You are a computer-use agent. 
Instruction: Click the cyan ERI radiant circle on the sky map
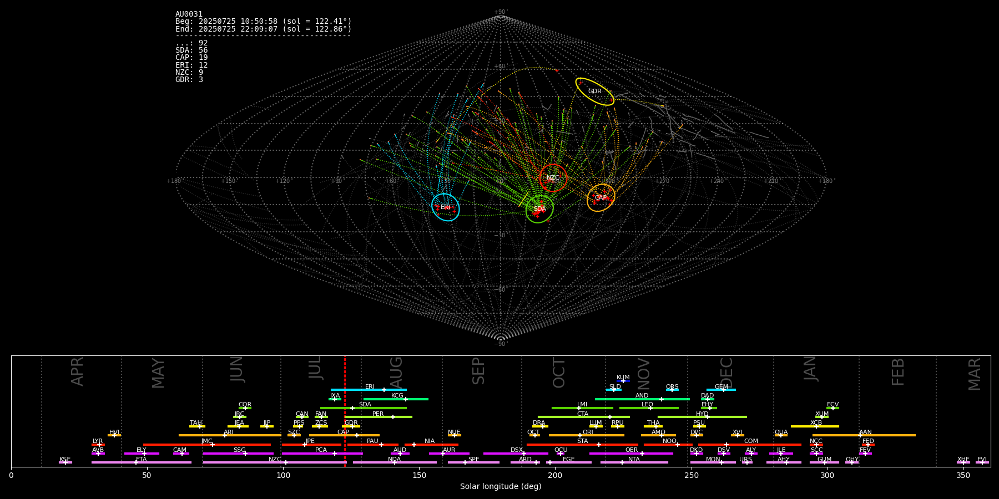[446, 207]
